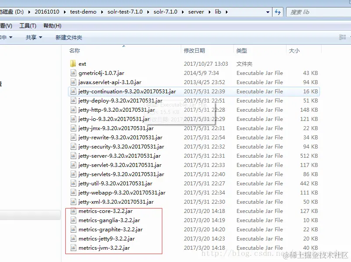Expand the arrow after D: drive in path
This screenshot has width=351, height=262.
click(29, 12)
